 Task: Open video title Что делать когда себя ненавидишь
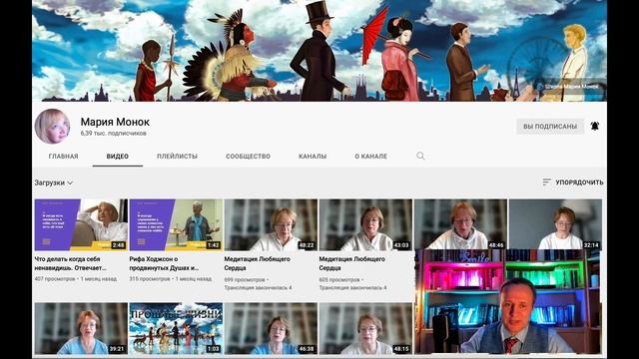(70, 263)
